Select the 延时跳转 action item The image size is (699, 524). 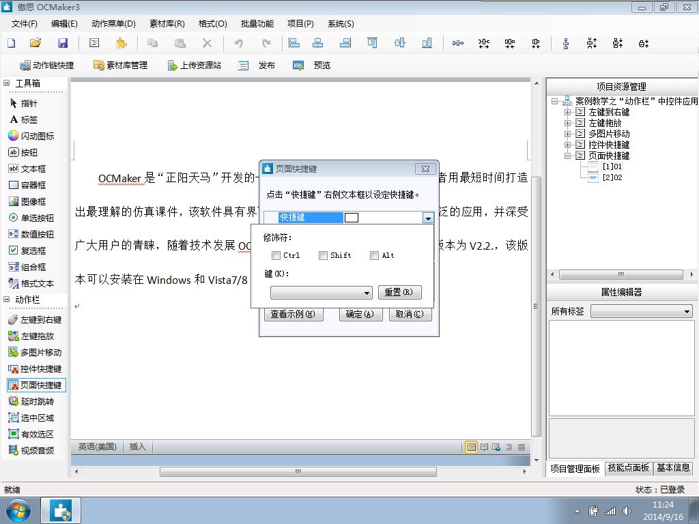coord(31,401)
